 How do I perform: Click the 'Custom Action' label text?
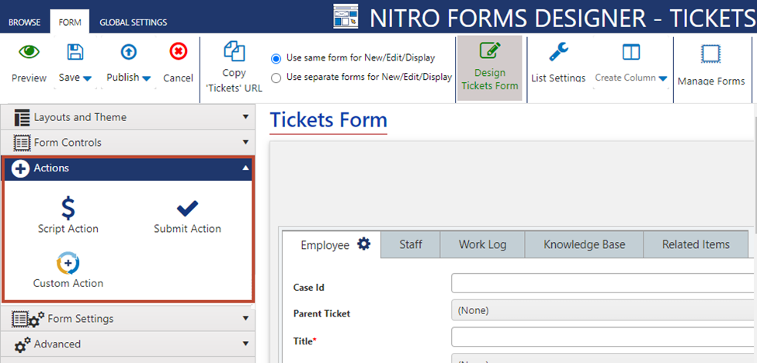pyautogui.click(x=68, y=283)
